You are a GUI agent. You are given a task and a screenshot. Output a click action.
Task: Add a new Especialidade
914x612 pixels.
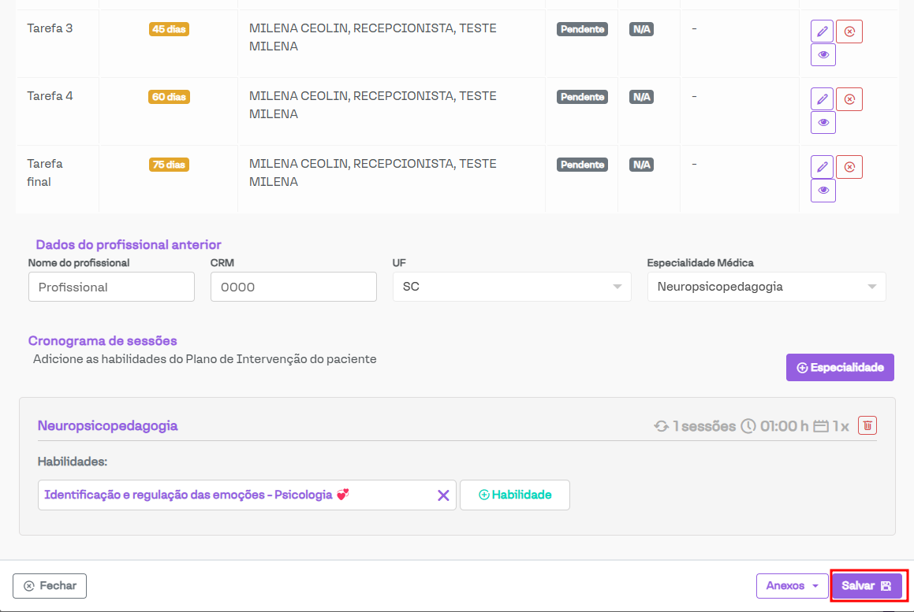point(840,368)
